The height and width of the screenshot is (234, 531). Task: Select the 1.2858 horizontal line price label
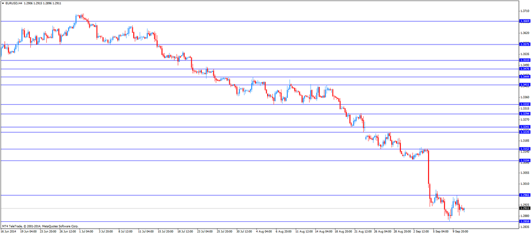[x=524, y=221]
